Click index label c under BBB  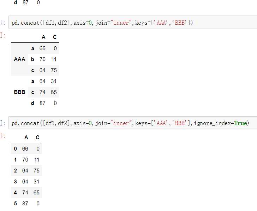coord(32,92)
